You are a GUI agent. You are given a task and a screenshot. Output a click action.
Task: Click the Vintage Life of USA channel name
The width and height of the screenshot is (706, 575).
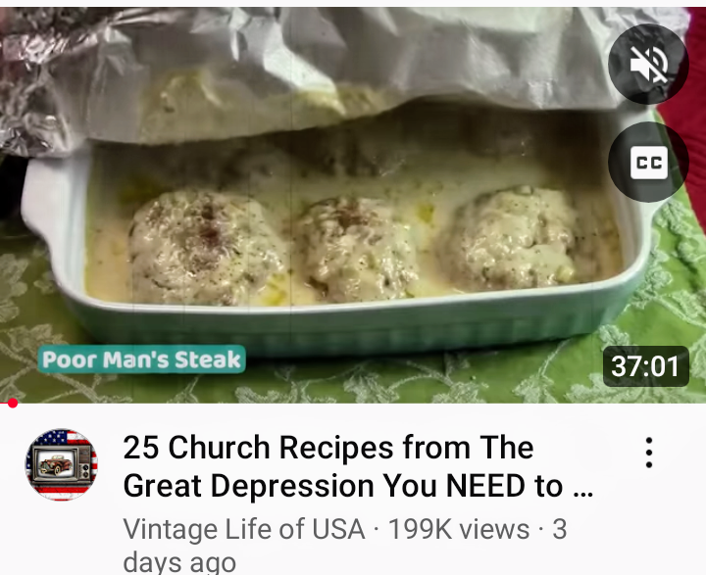click(x=243, y=529)
